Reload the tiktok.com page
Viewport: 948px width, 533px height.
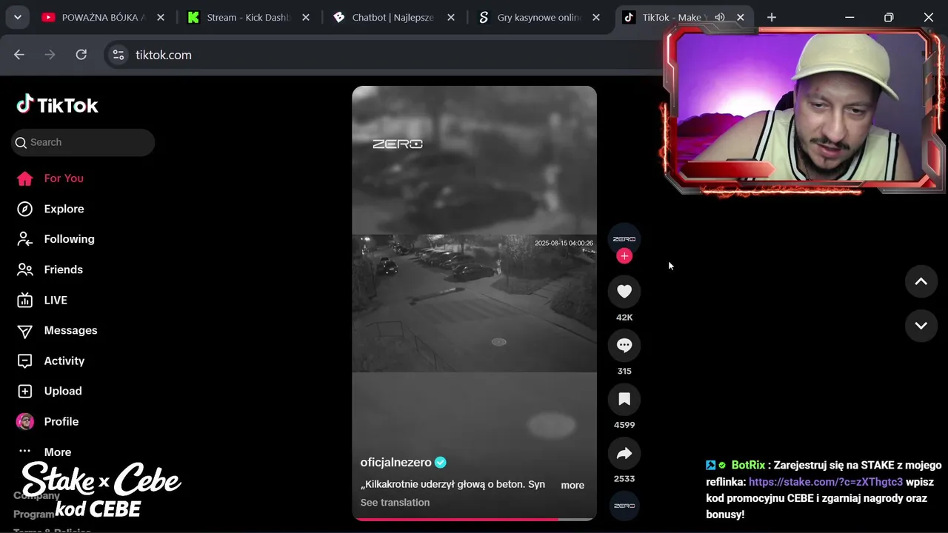(81, 55)
